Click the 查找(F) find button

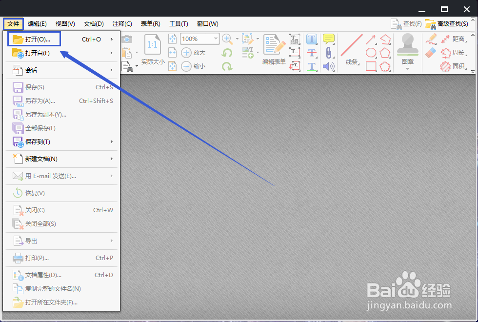pyautogui.click(x=406, y=24)
